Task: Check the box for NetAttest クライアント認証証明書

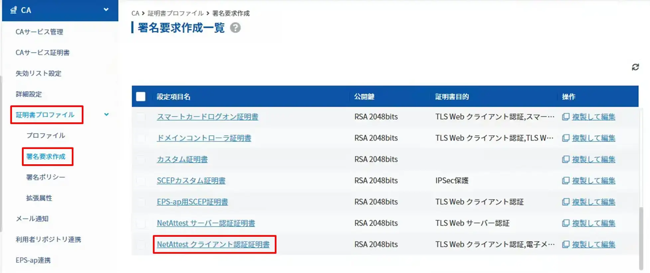Action: (141, 244)
